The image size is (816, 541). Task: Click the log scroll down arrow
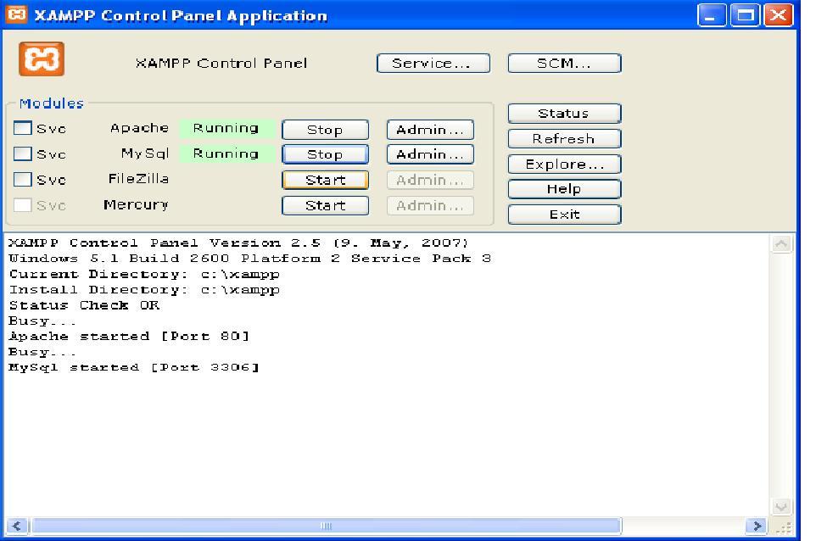781,506
